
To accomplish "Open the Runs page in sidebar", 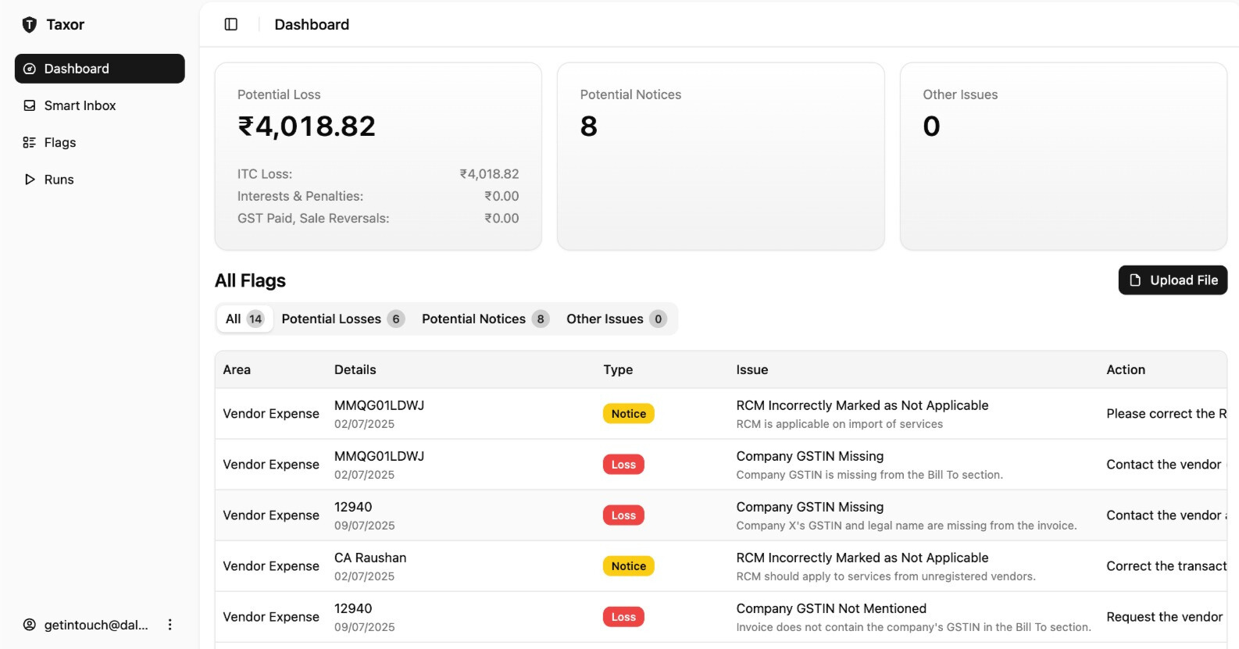I will coord(59,180).
